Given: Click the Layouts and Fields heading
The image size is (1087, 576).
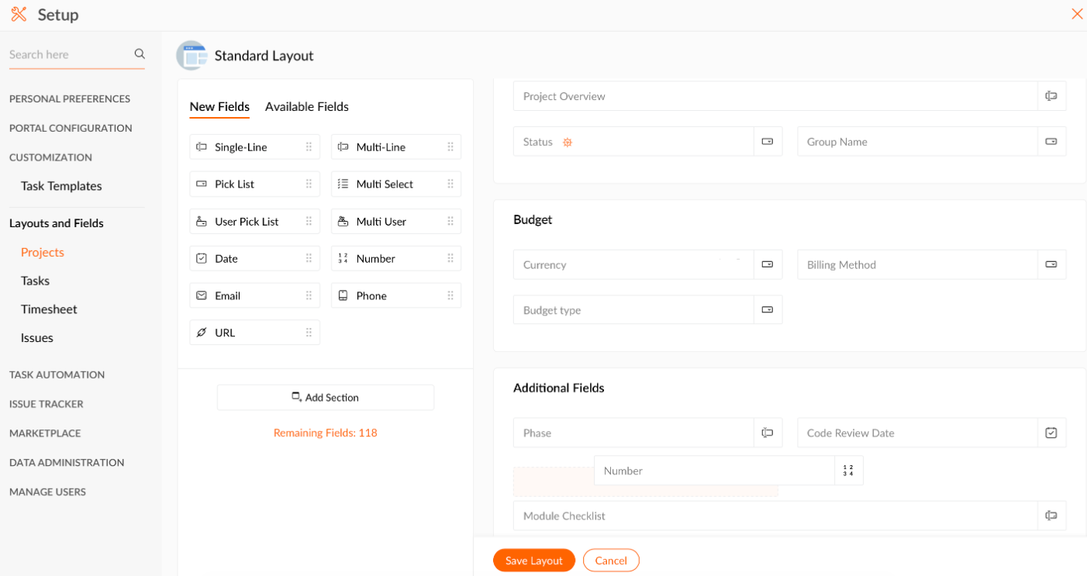Looking at the screenshot, I should pyautogui.click(x=57, y=223).
